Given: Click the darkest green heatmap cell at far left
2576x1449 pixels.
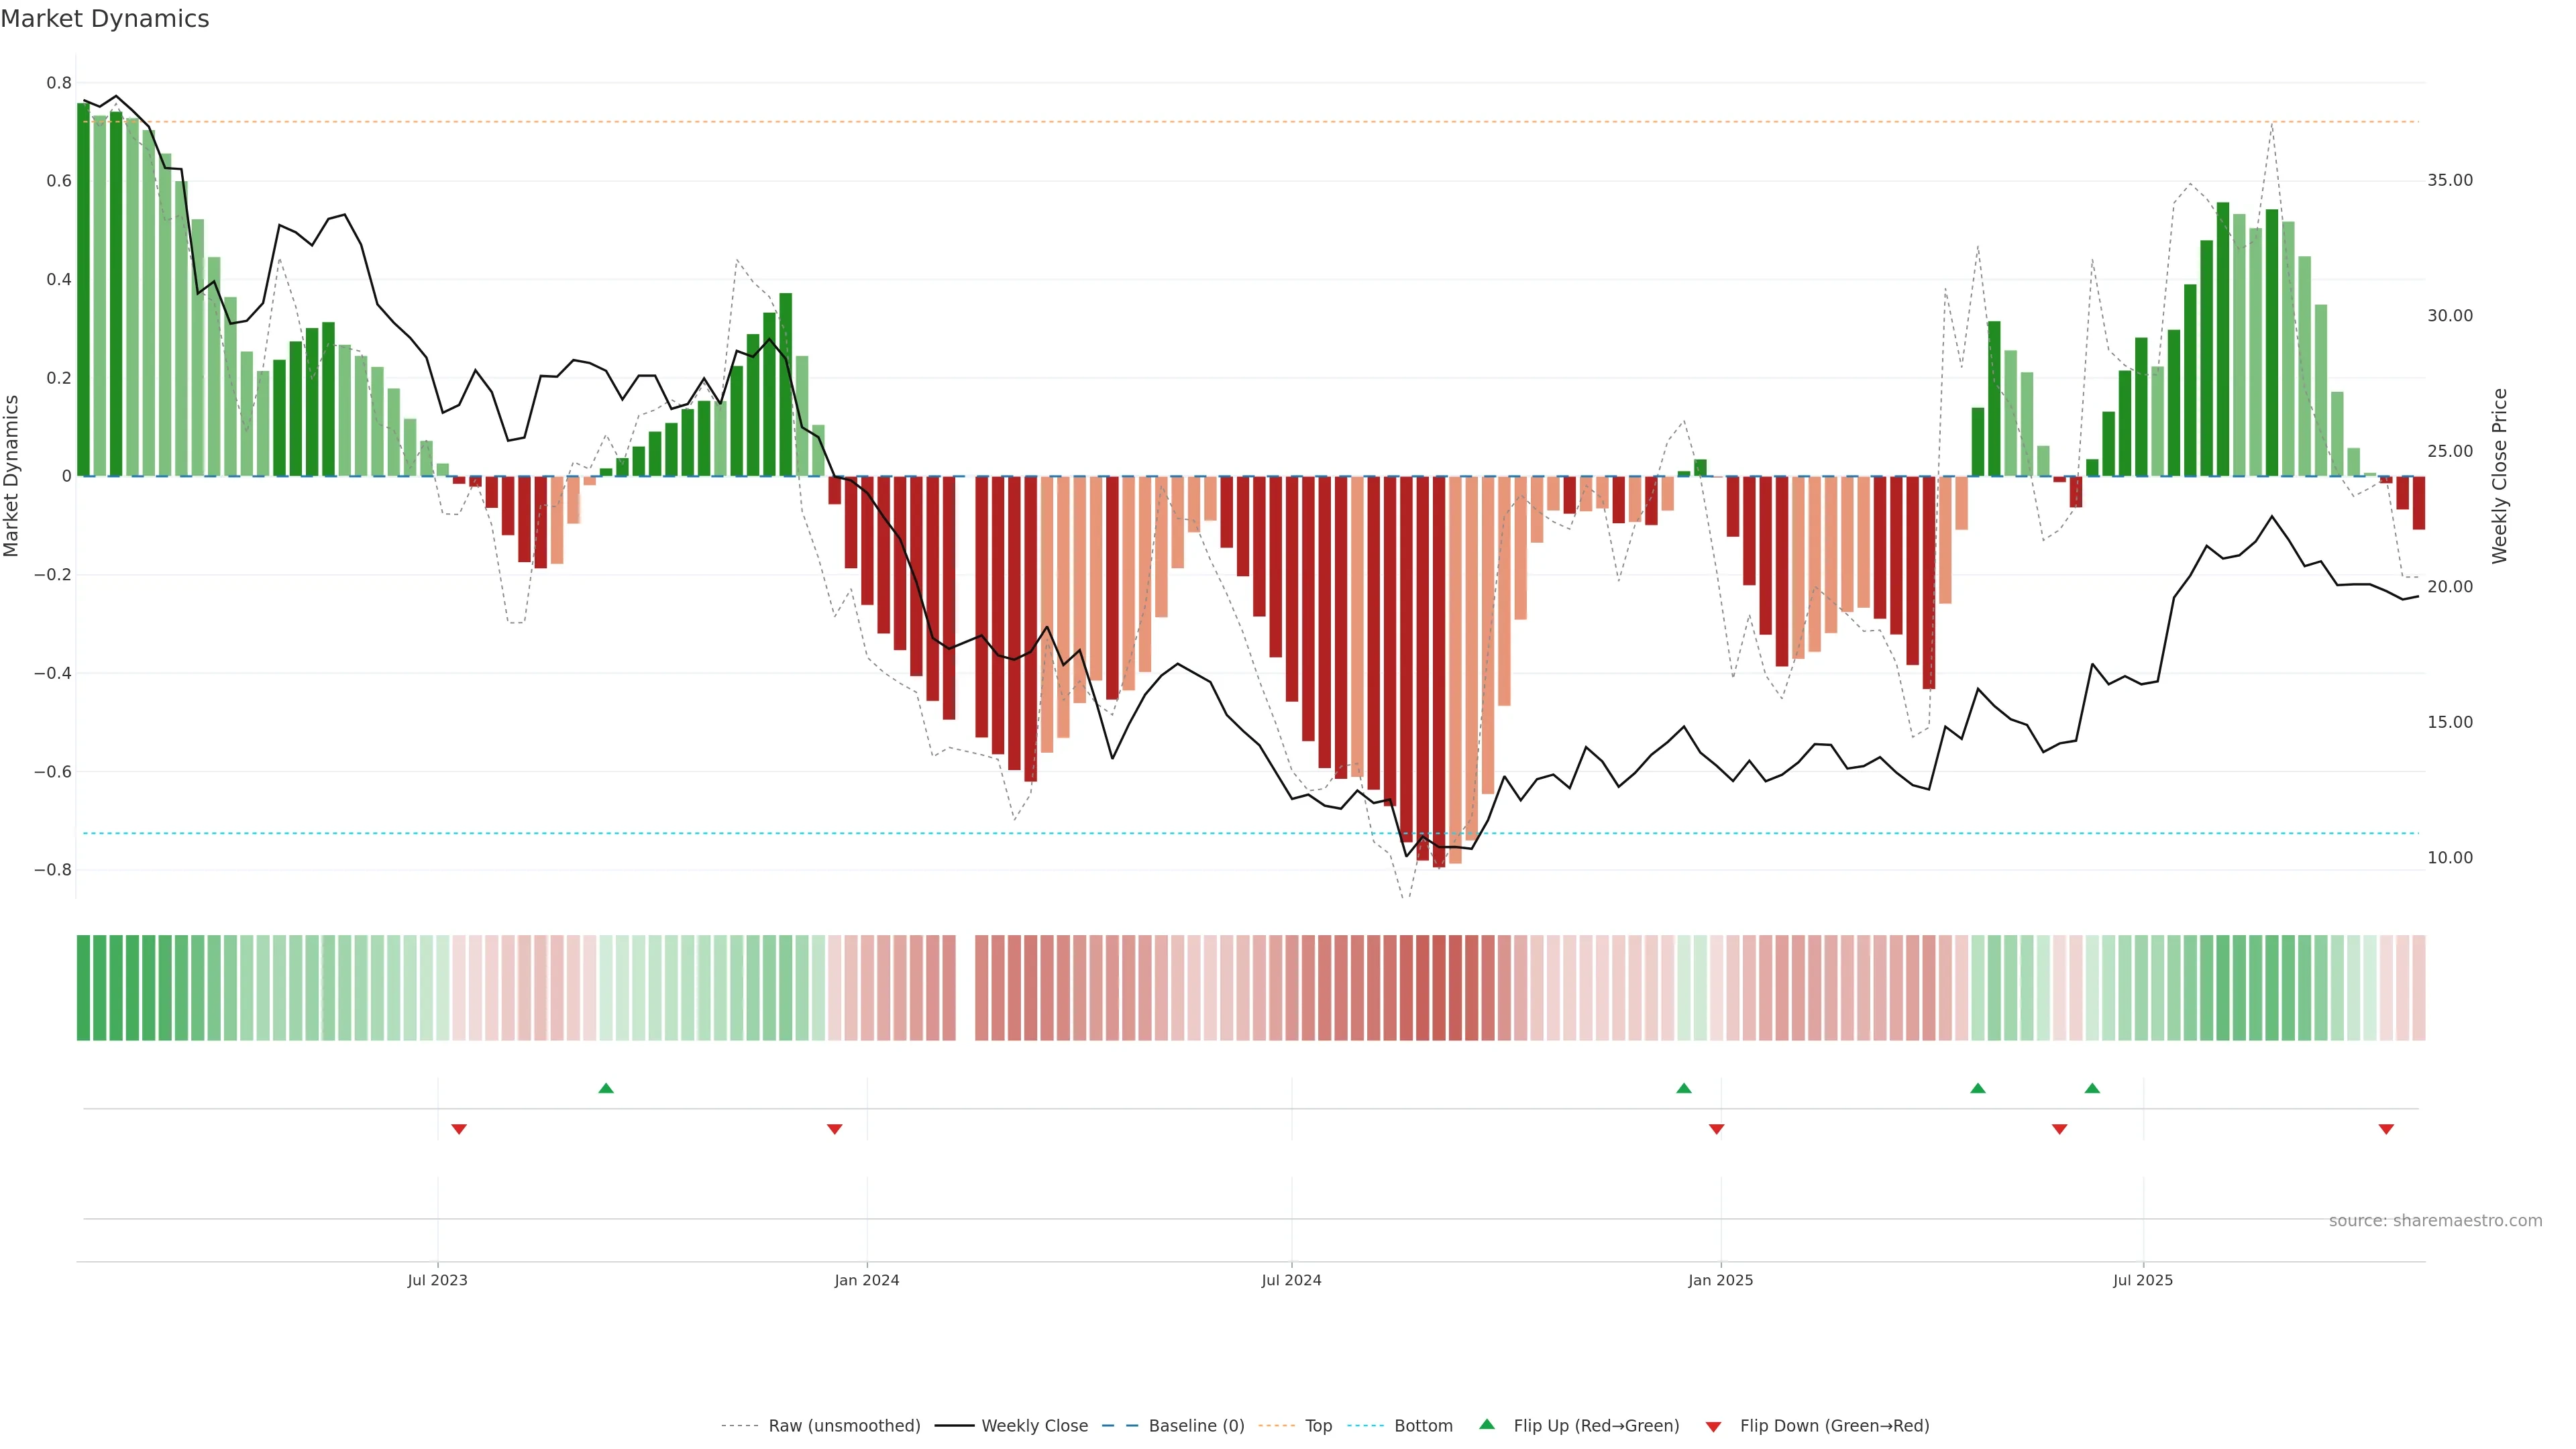Looking at the screenshot, I should point(84,987).
